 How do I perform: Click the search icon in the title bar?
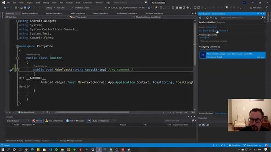coord(146,3)
